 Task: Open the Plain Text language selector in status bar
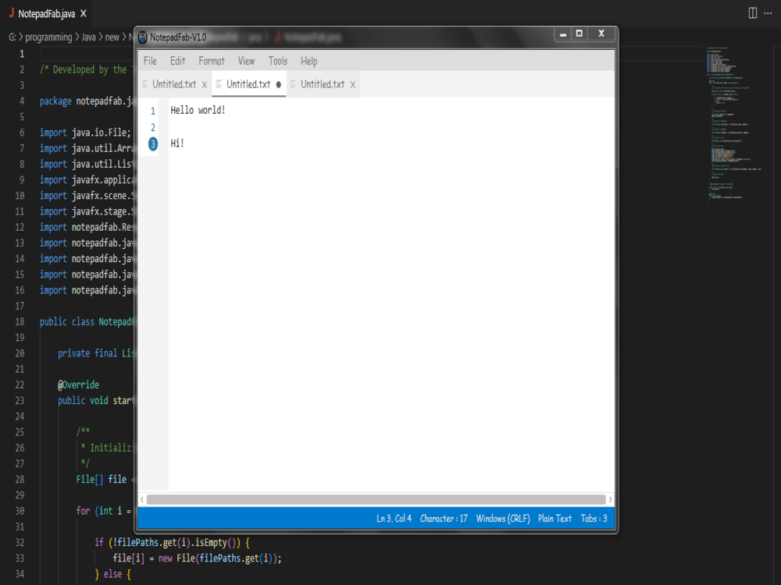[x=555, y=518]
